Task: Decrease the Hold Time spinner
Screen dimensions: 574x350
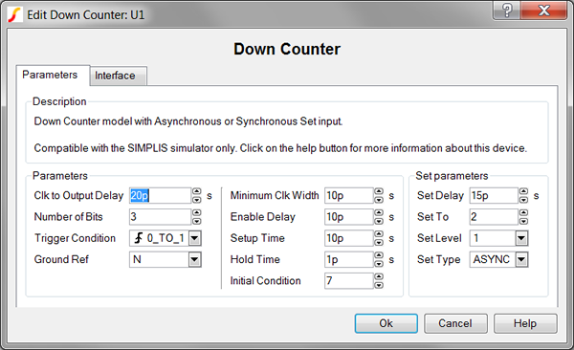Action: pyautogui.click(x=379, y=263)
